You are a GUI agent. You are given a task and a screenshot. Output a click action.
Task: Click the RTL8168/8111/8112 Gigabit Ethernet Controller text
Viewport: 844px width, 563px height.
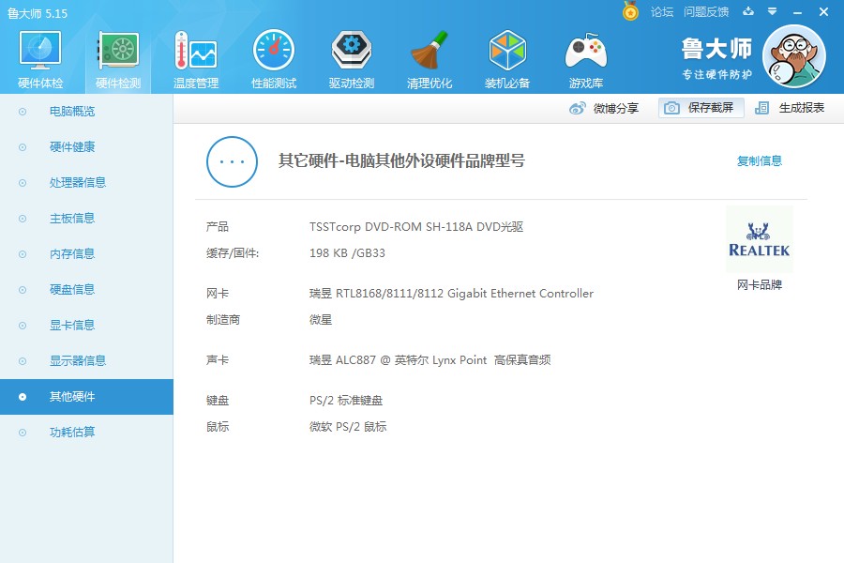pos(451,294)
